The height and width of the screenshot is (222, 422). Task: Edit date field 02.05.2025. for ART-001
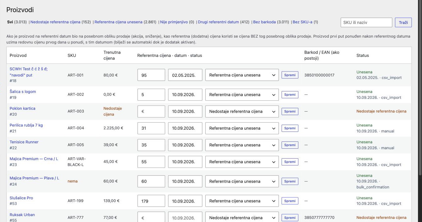coord(185,75)
